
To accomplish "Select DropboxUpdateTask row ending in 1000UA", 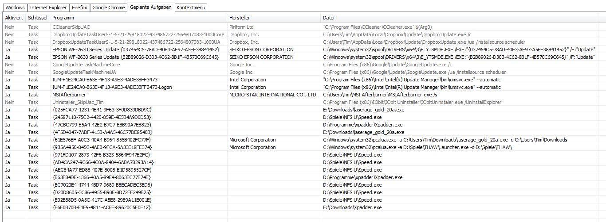I will point(304,42).
